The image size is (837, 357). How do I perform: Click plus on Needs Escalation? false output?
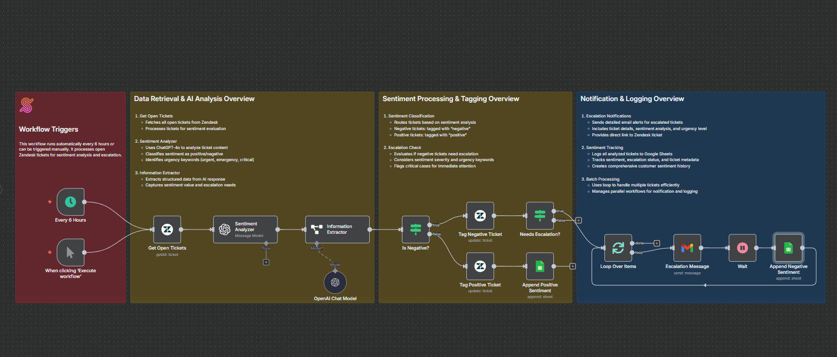point(579,221)
